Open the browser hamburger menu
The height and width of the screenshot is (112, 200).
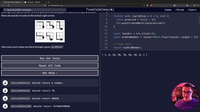pyautogui.click(x=198, y=6)
